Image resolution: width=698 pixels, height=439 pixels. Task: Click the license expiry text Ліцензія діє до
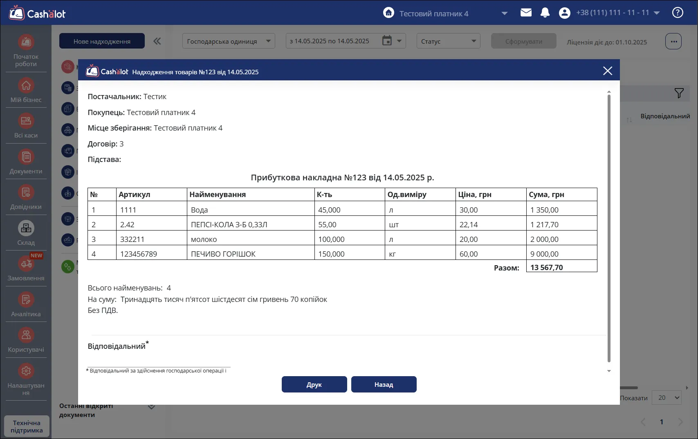(607, 42)
